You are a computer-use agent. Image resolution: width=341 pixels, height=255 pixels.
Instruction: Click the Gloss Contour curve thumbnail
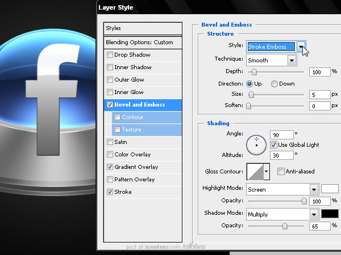pos(255,172)
